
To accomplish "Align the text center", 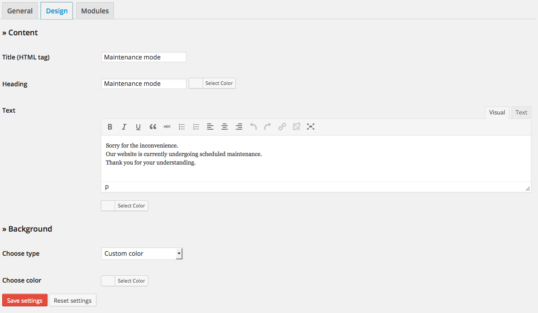I will [225, 127].
